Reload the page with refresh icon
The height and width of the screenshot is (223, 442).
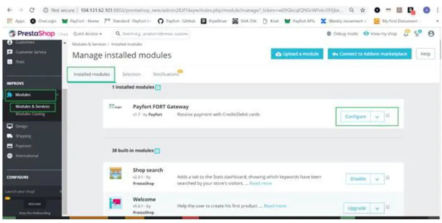point(32,10)
